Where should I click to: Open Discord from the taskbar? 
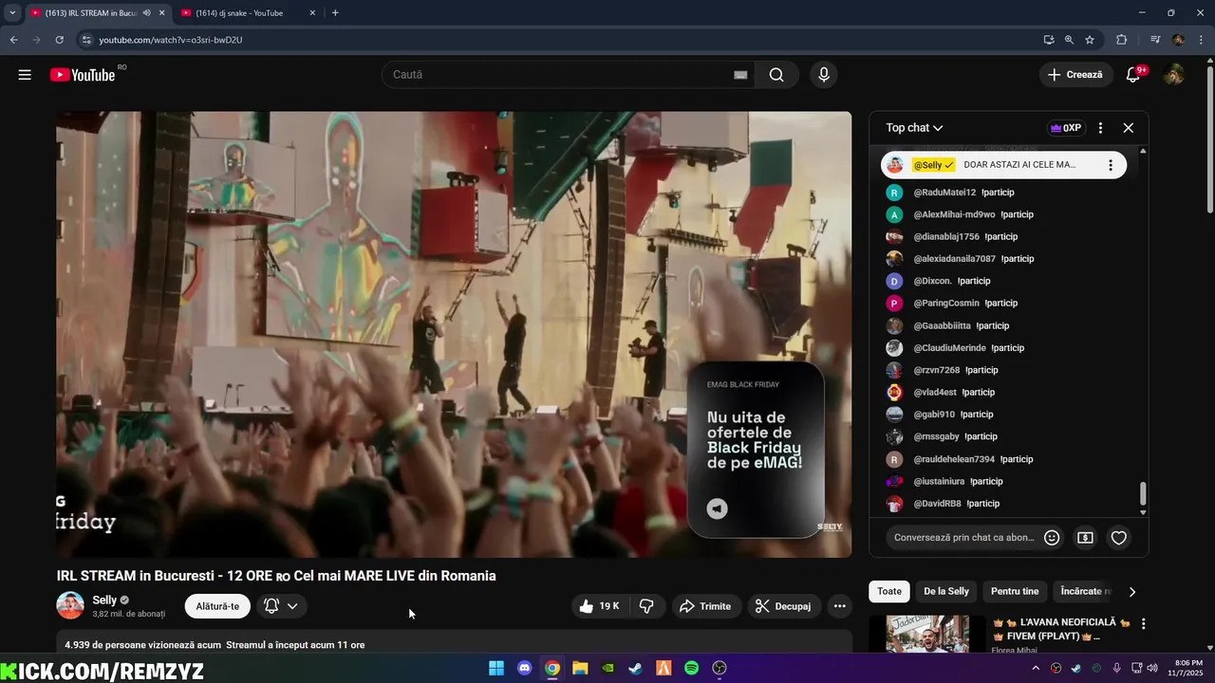click(524, 668)
